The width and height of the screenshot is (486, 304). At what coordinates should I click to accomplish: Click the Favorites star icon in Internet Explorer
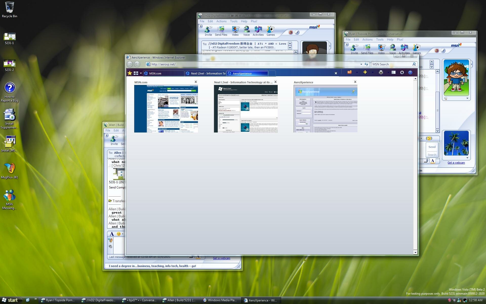(130, 73)
